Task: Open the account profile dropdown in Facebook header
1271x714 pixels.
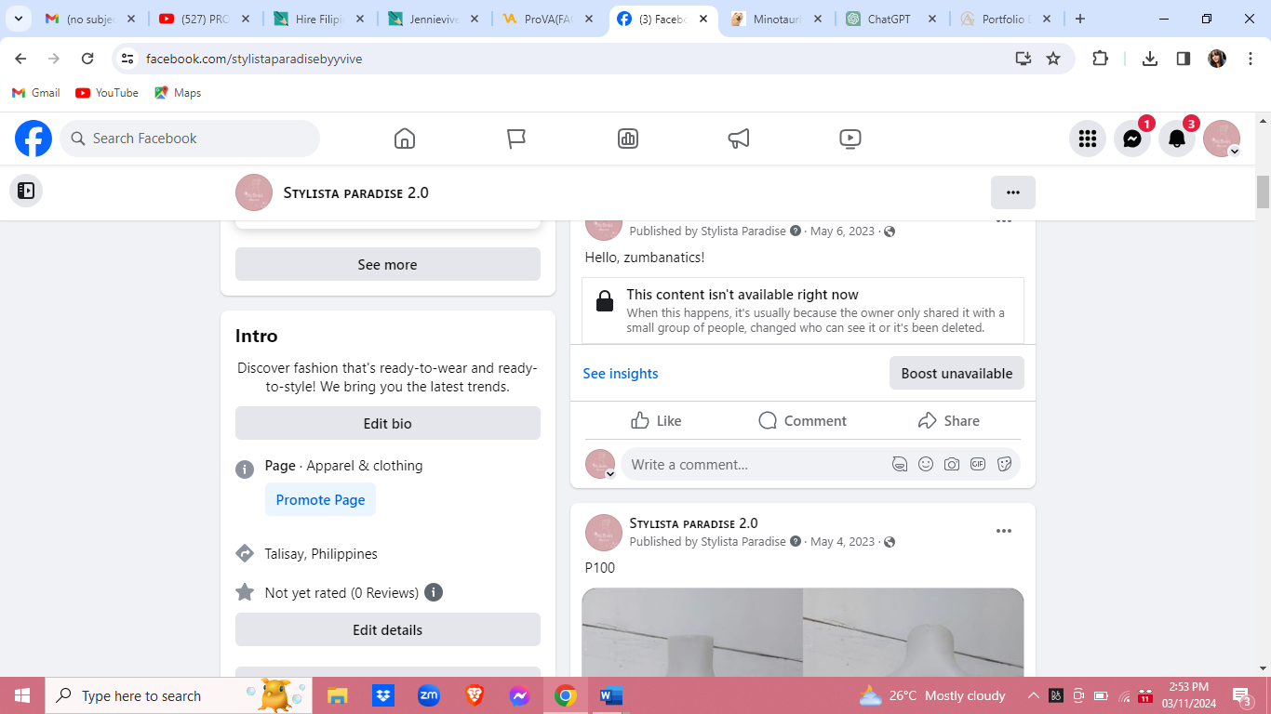Action: point(1222,139)
